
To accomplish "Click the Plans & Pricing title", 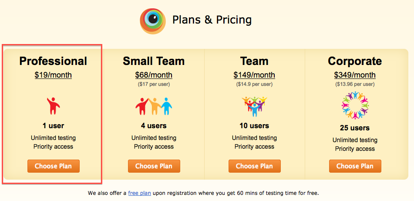I will [212, 20].
